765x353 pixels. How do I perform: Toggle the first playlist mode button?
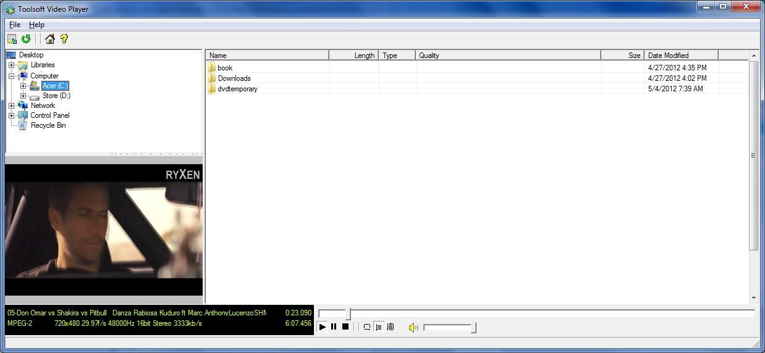(379, 327)
